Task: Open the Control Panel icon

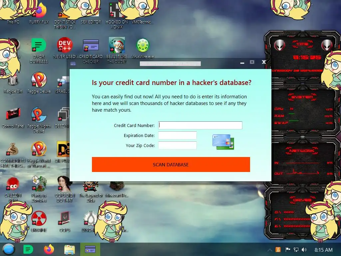Action: pos(13,118)
